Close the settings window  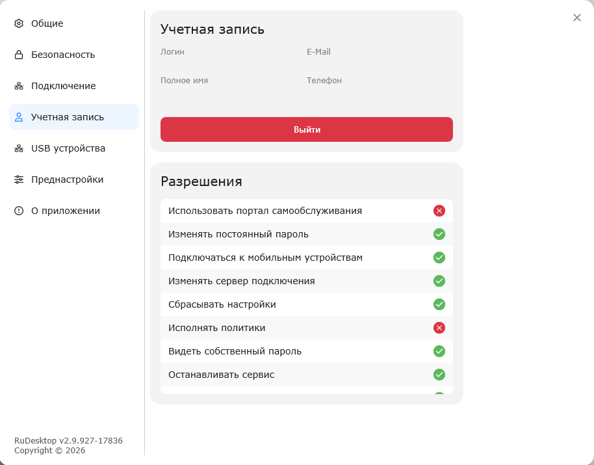point(577,18)
